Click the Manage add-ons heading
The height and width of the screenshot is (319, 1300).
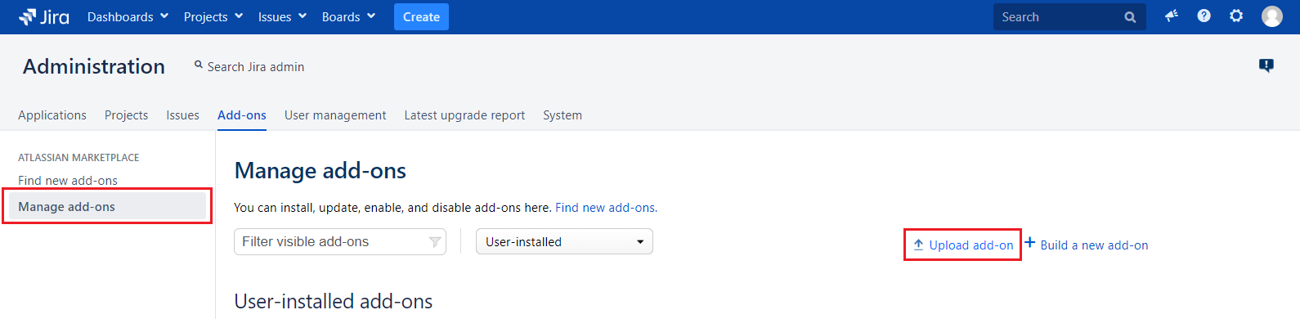click(x=321, y=170)
